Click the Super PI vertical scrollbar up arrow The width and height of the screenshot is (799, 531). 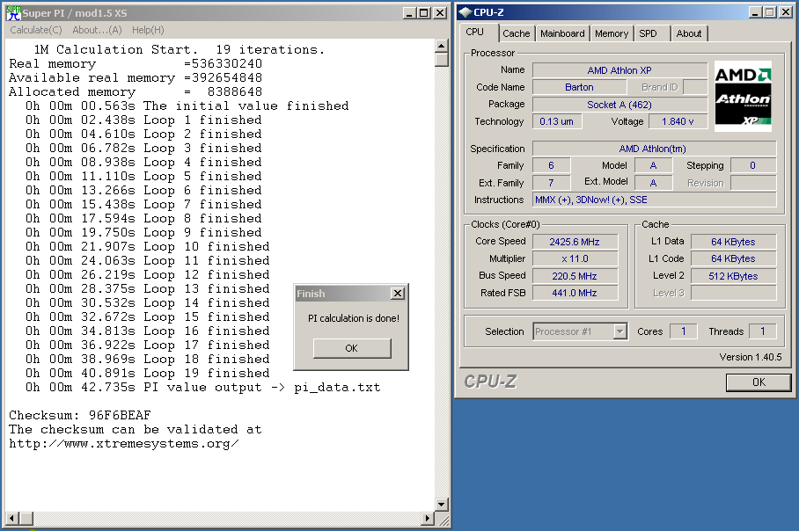tap(441, 46)
